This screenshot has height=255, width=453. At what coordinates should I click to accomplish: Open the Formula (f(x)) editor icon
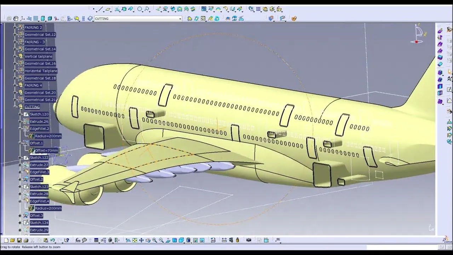(77, 240)
